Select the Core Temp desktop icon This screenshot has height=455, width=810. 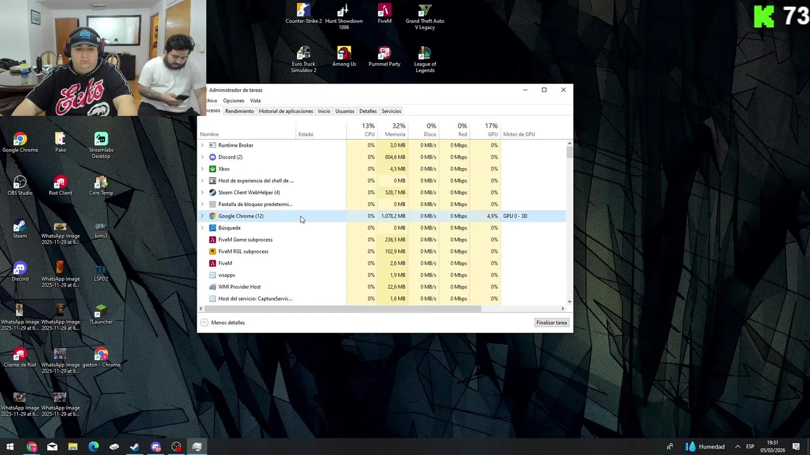(101, 186)
